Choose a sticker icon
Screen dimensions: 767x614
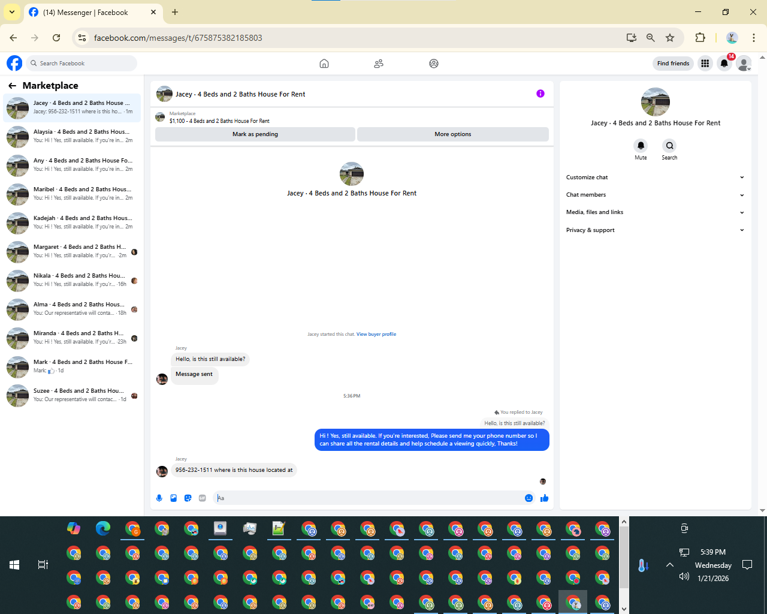(188, 498)
